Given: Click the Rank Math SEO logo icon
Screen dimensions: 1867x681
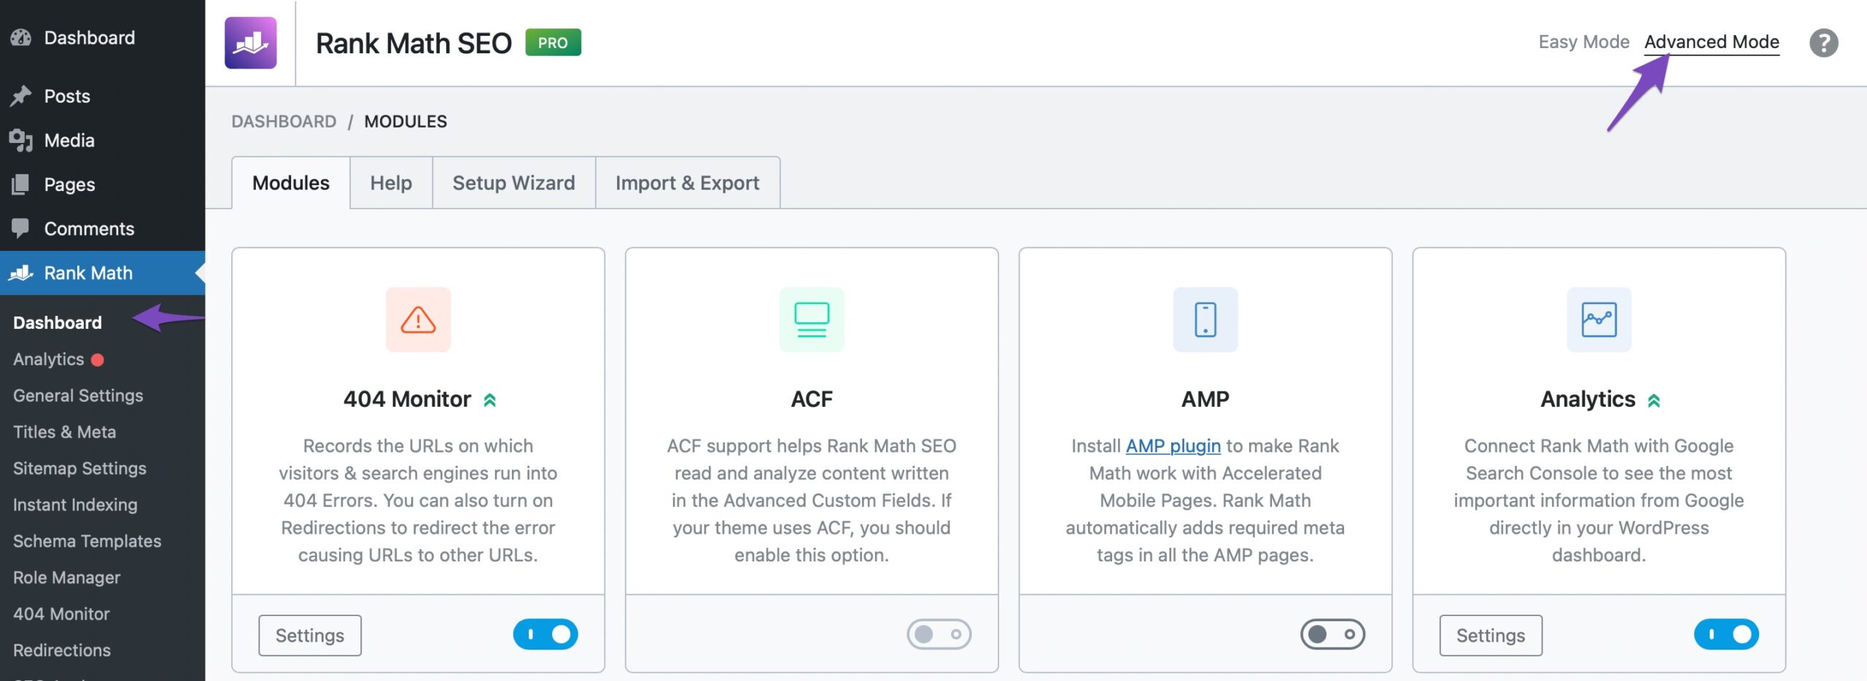Looking at the screenshot, I should pyautogui.click(x=250, y=43).
